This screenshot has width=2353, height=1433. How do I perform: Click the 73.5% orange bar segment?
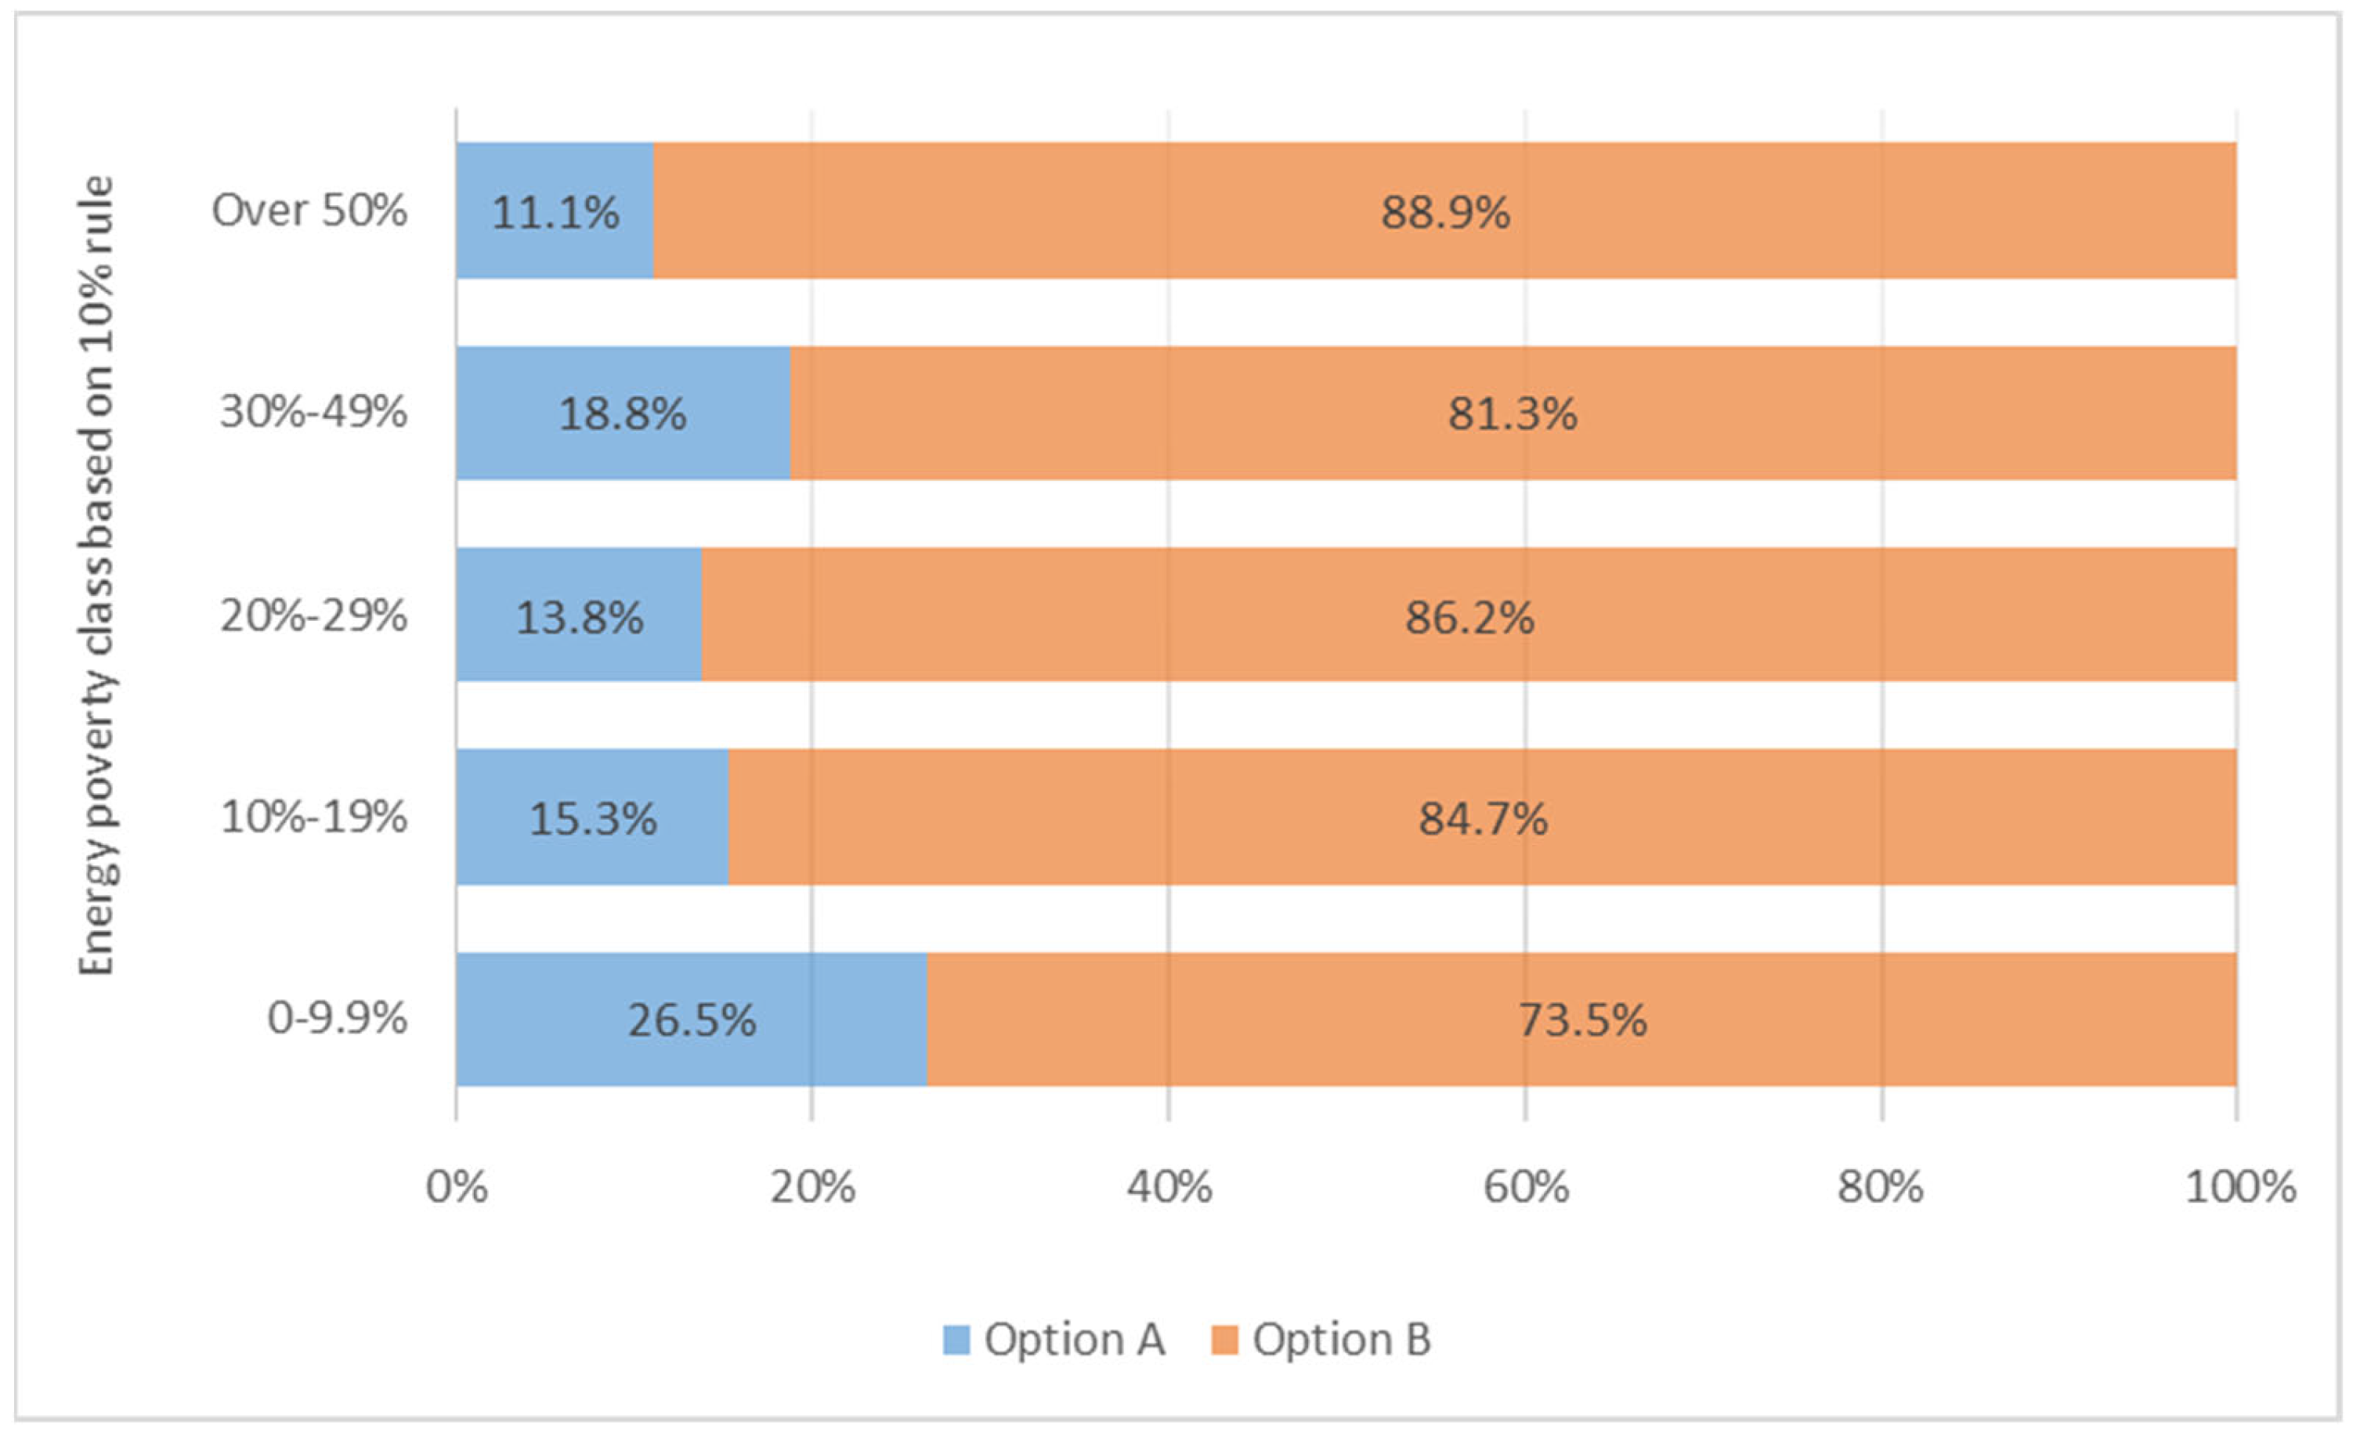click(x=1581, y=1020)
